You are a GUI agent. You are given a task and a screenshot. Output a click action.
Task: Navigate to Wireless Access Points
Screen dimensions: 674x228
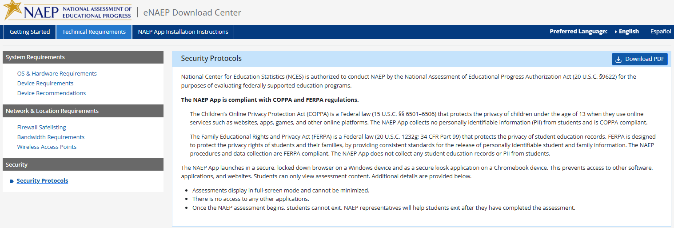tap(47, 147)
